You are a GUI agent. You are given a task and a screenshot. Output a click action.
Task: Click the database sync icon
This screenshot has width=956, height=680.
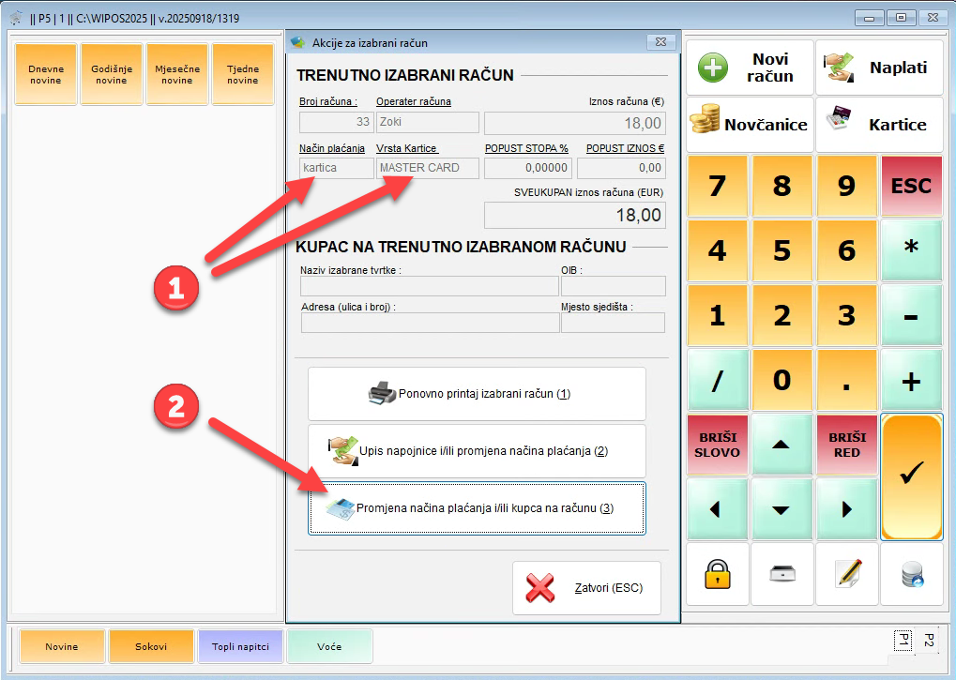pyautogui.click(x=912, y=574)
